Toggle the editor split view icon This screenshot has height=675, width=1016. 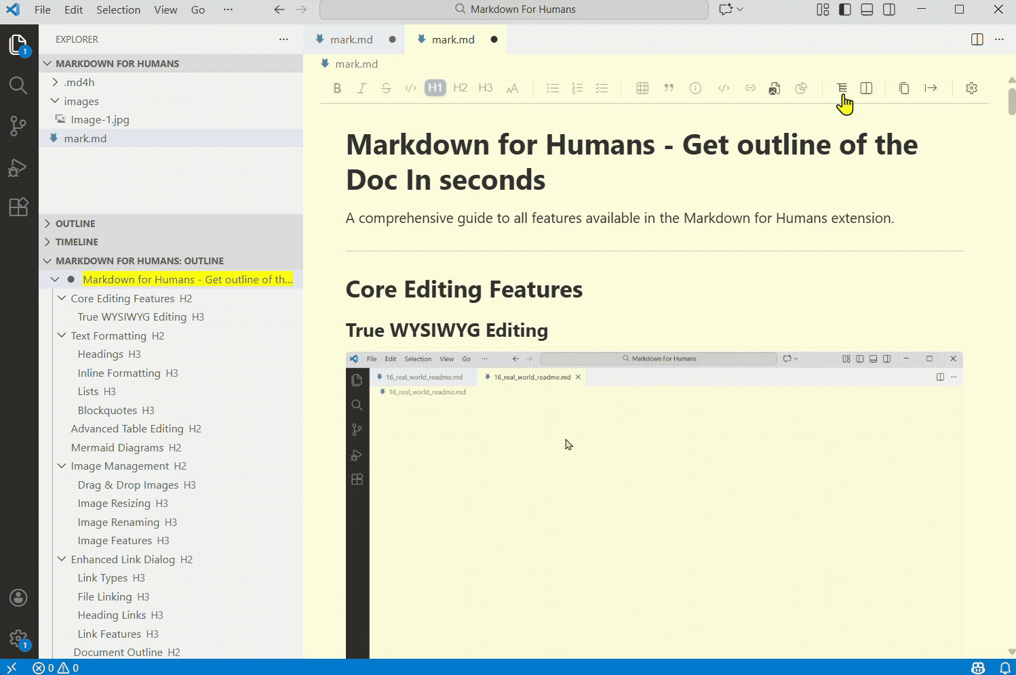click(x=866, y=87)
